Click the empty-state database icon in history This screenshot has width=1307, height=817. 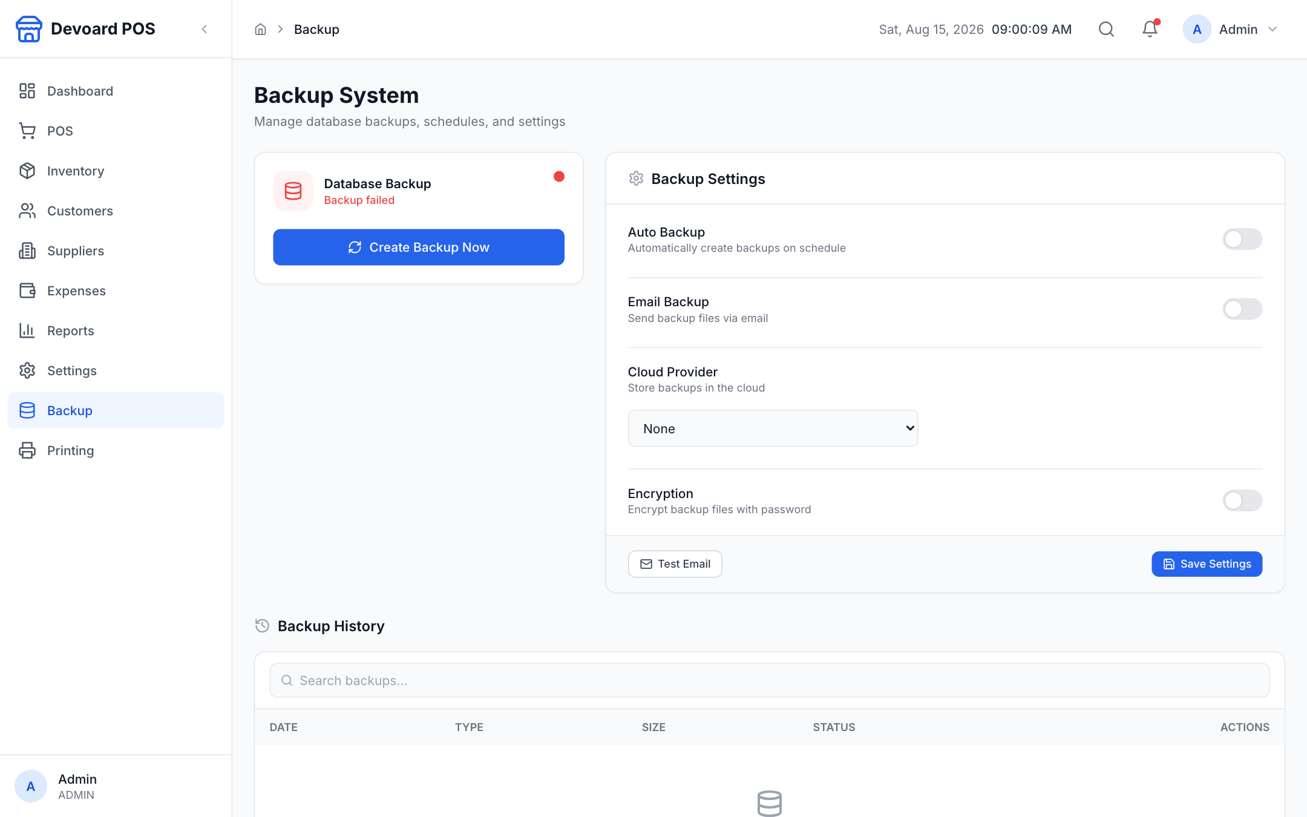click(770, 803)
